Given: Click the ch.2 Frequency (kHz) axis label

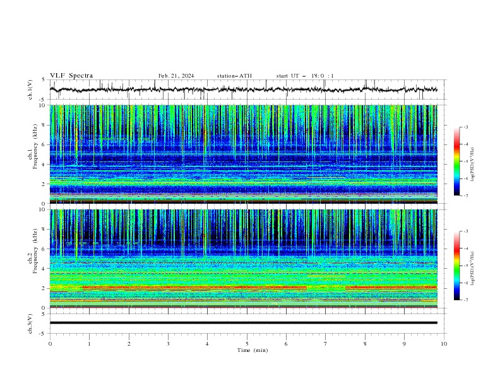Looking at the screenshot, I should click(x=33, y=259).
